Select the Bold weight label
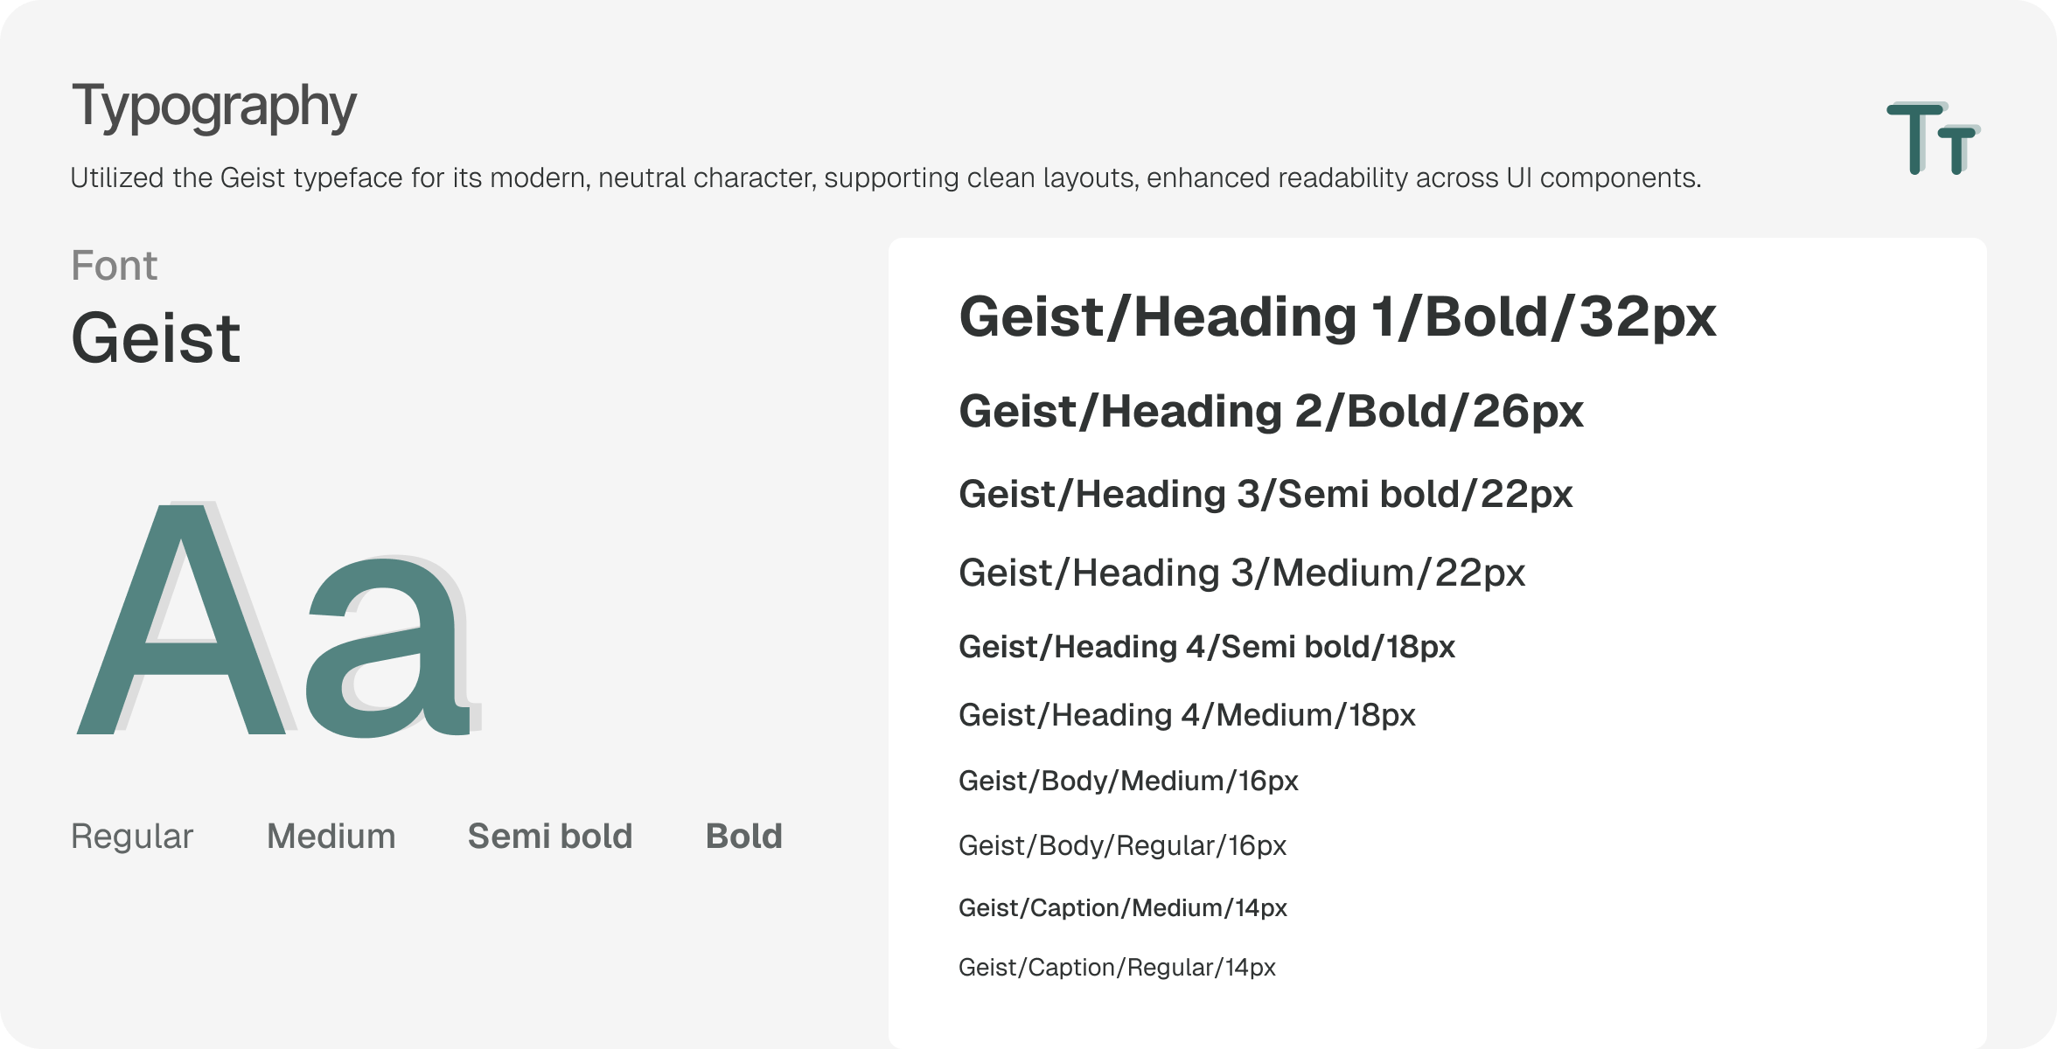Screen dimensions: 2057x1049 [744, 837]
